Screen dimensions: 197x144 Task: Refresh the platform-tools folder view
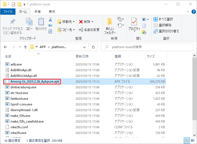(93, 47)
